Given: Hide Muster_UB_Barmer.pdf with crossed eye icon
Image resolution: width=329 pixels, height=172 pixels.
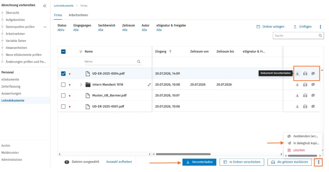Looking at the screenshot, I should [x=313, y=95].
